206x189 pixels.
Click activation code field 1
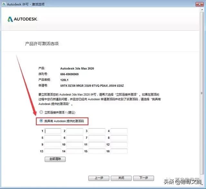(53, 131)
